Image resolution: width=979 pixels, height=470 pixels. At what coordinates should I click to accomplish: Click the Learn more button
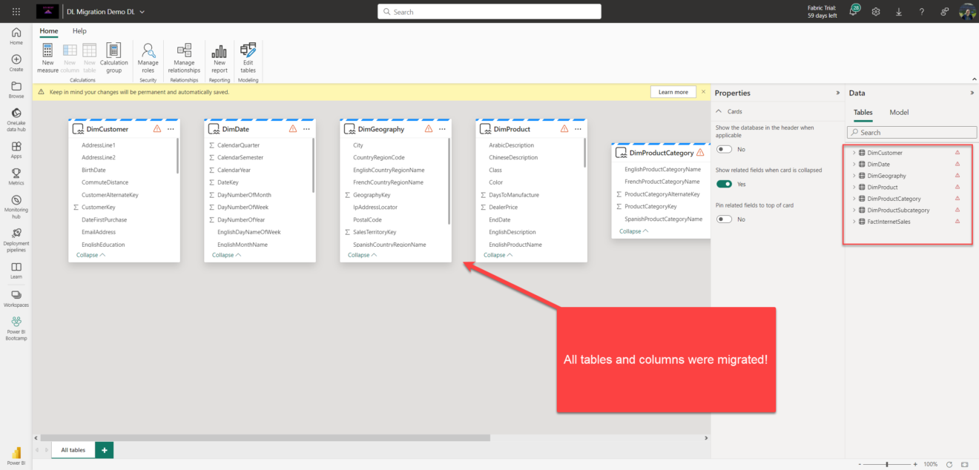click(x=673, y=92)
